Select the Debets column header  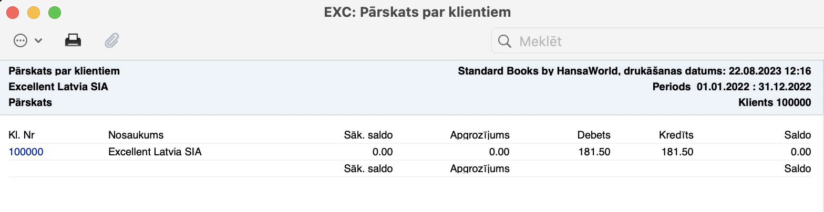point(593,135)
